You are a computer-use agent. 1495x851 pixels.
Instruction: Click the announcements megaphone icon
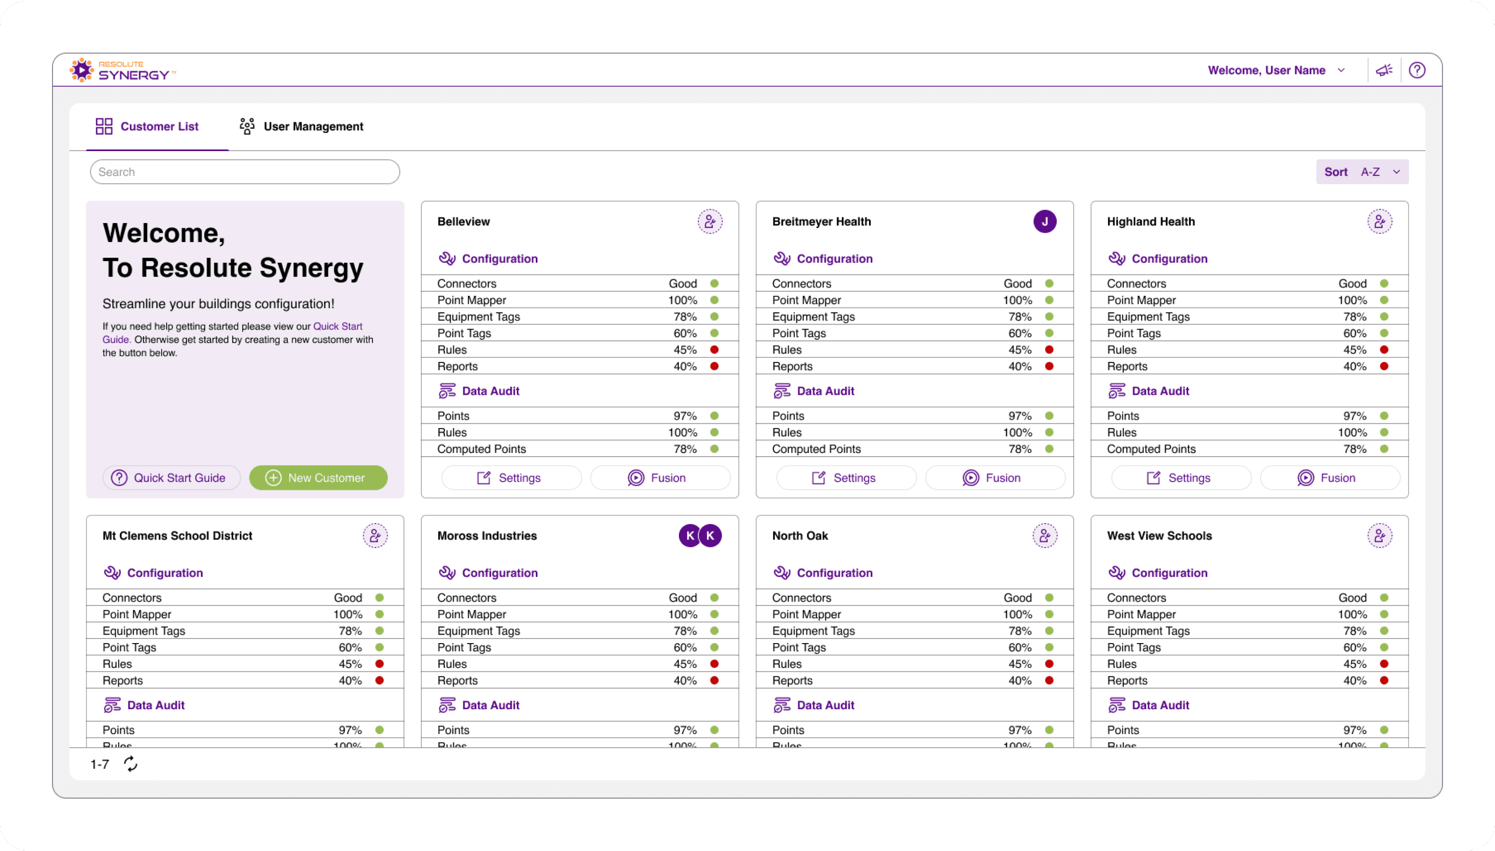[x=1384, y=70]
